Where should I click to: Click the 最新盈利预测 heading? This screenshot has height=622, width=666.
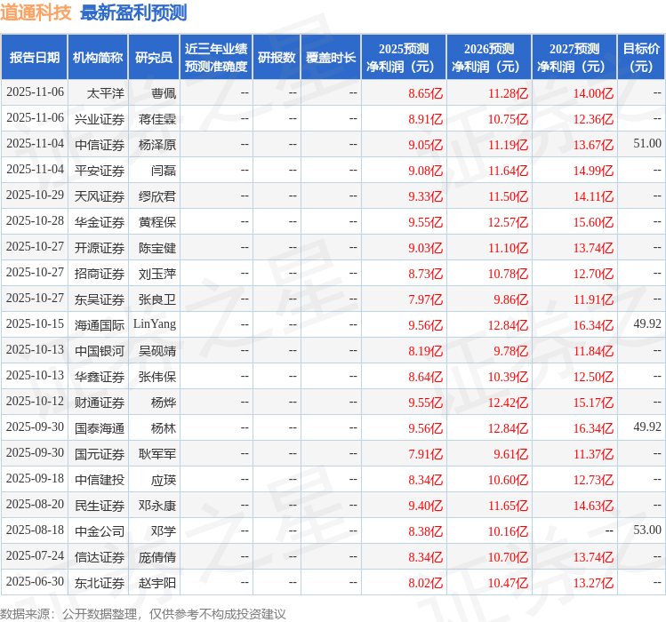[133, 12]
